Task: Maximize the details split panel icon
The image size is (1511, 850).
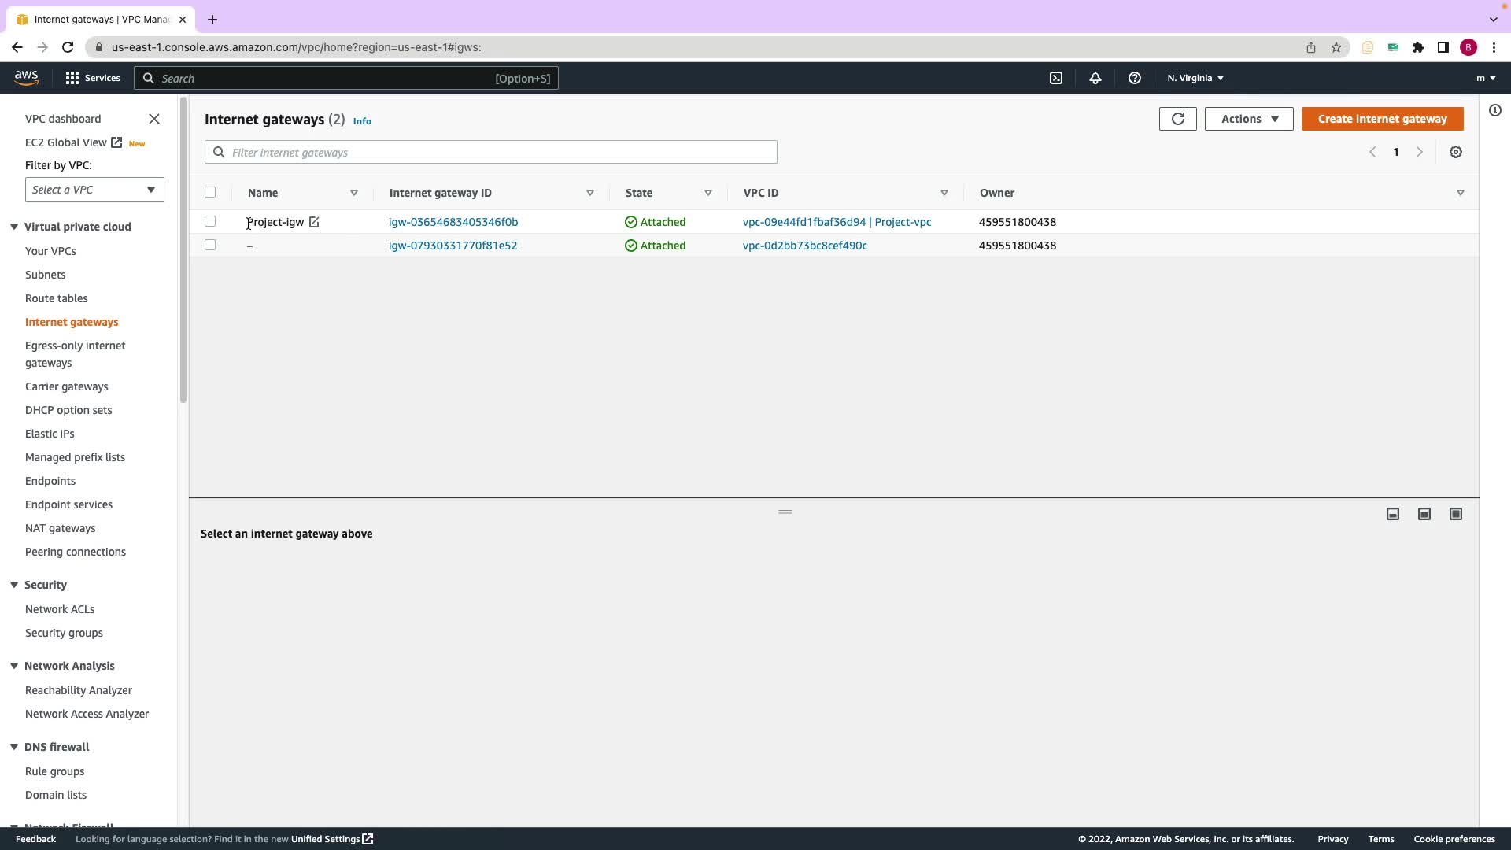Action: tap(1455, 514)
